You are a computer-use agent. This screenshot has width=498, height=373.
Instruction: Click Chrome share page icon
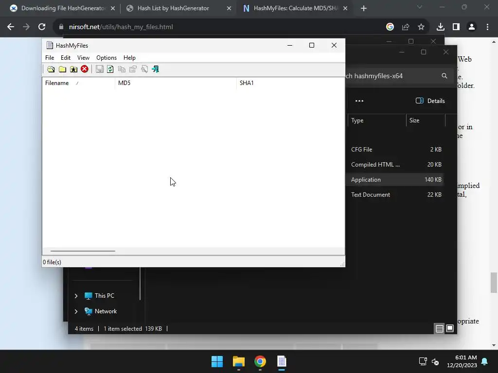(x=406, y=27)
